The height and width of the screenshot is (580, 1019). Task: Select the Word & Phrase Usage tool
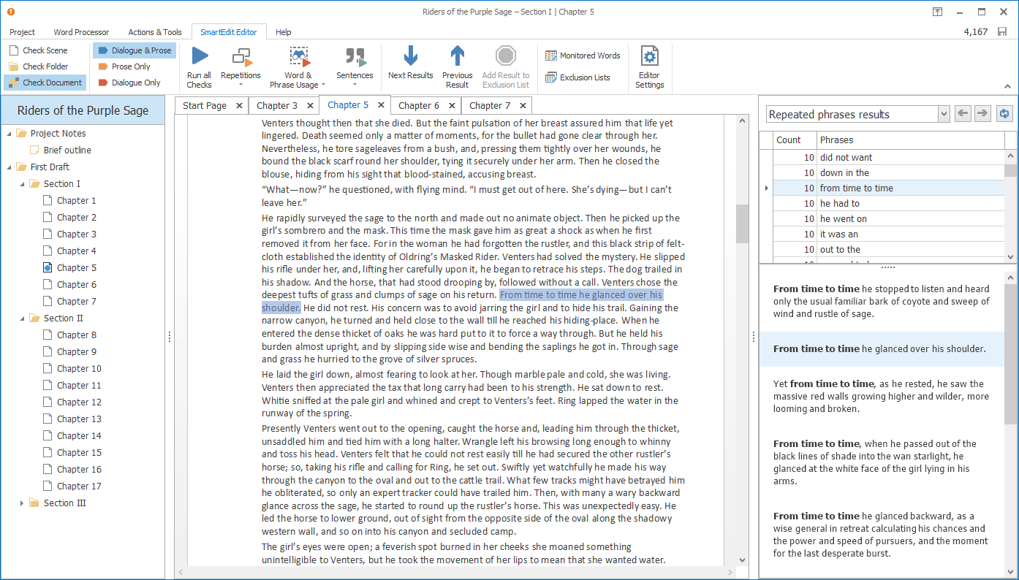pos(298,66)
